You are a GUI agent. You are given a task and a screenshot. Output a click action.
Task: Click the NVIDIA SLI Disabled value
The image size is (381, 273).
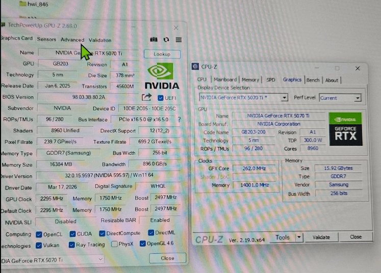pyautogui.click(x=66, y=222)
